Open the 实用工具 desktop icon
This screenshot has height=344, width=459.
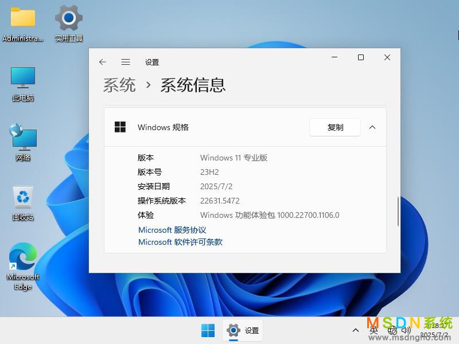coord(69,24)
